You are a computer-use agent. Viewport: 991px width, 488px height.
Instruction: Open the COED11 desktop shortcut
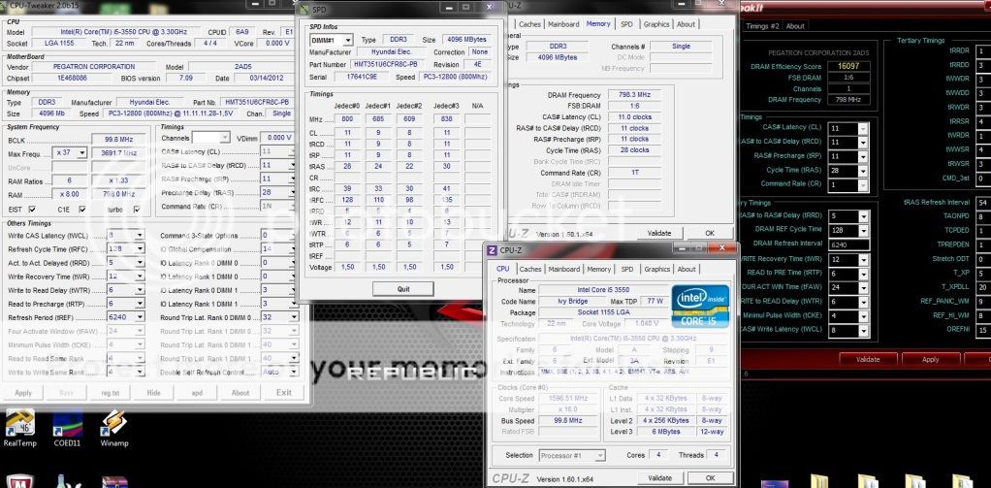coord(67,427)
